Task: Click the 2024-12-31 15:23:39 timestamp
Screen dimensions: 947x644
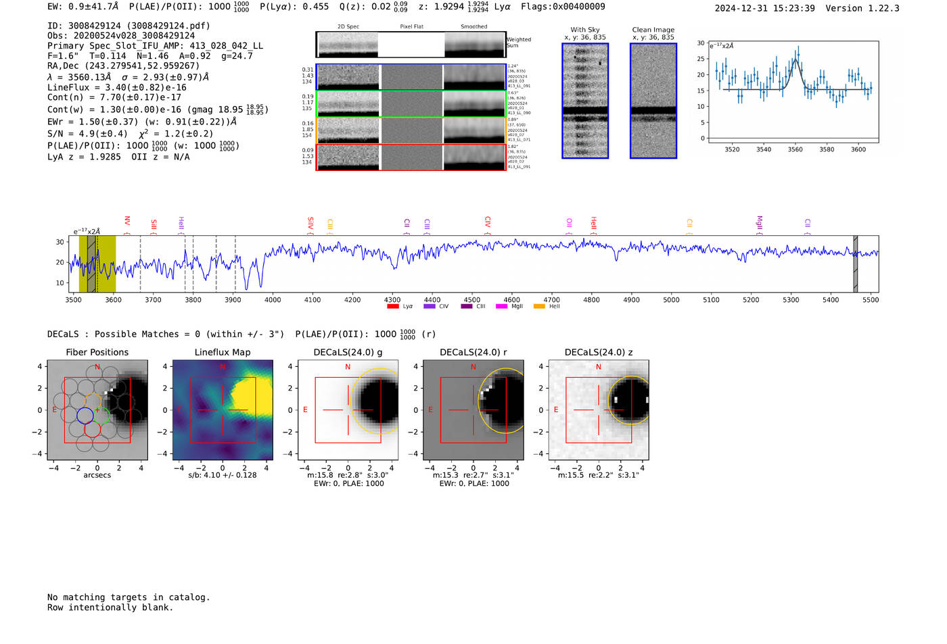Action: click(764, 8)
